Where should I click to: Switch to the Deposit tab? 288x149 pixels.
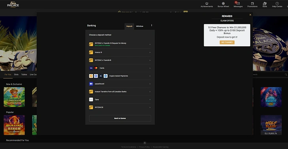pos(129,26)
